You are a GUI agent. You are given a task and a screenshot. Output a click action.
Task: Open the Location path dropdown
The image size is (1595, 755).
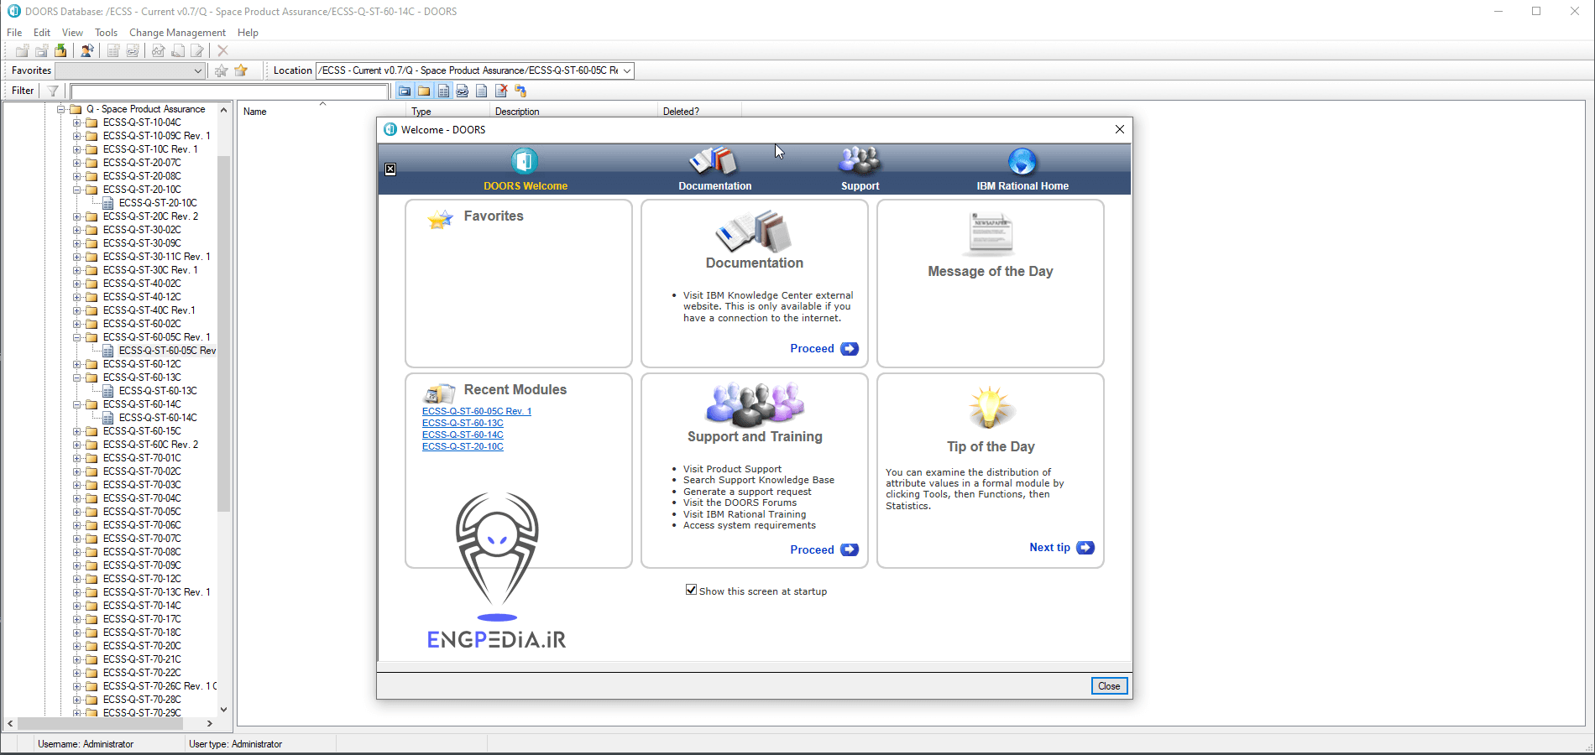626,70
